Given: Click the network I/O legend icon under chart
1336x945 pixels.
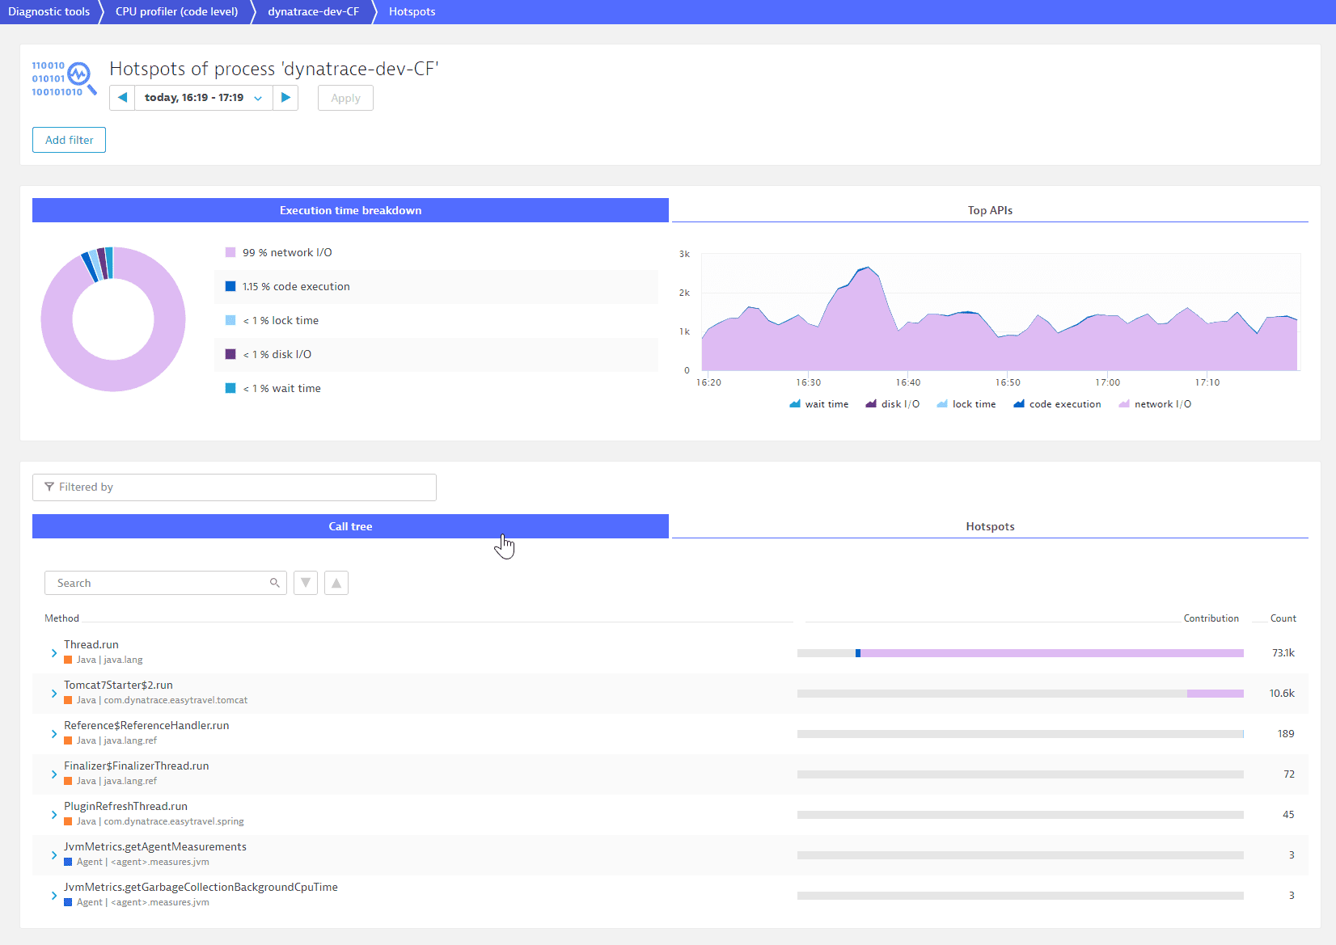Looking at the screenshot, I should point(1124,404).
